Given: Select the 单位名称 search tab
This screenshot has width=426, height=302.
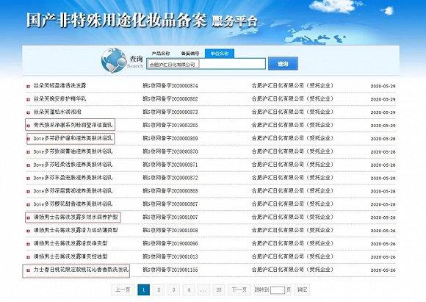Looking at the screenshot, I should (x=220, y=54).
